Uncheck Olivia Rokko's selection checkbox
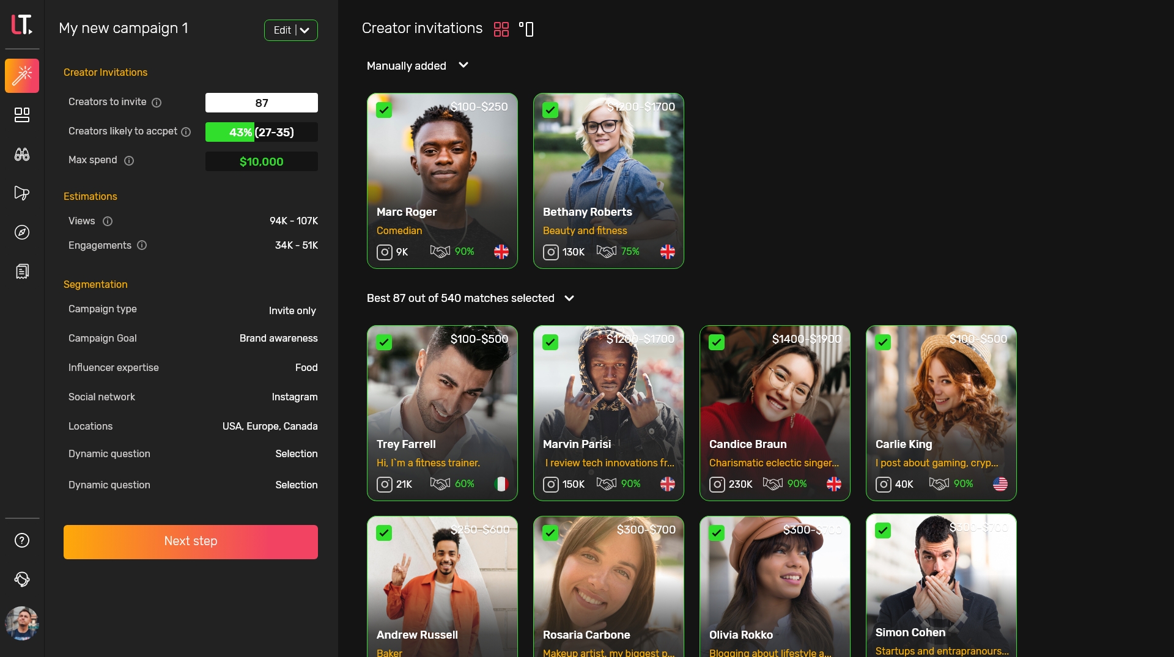Screen dimensions: 1174x657 717,533
